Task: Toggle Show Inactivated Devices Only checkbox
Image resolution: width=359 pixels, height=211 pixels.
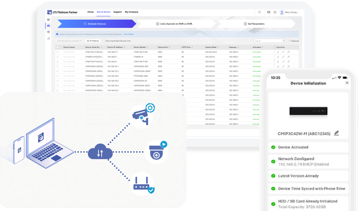Action: [104, 41]
